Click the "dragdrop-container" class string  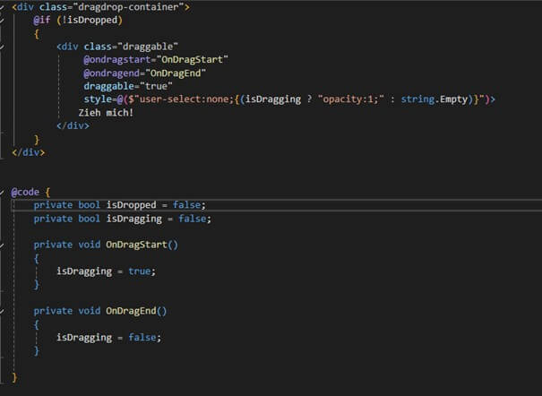tap(128, 7)
